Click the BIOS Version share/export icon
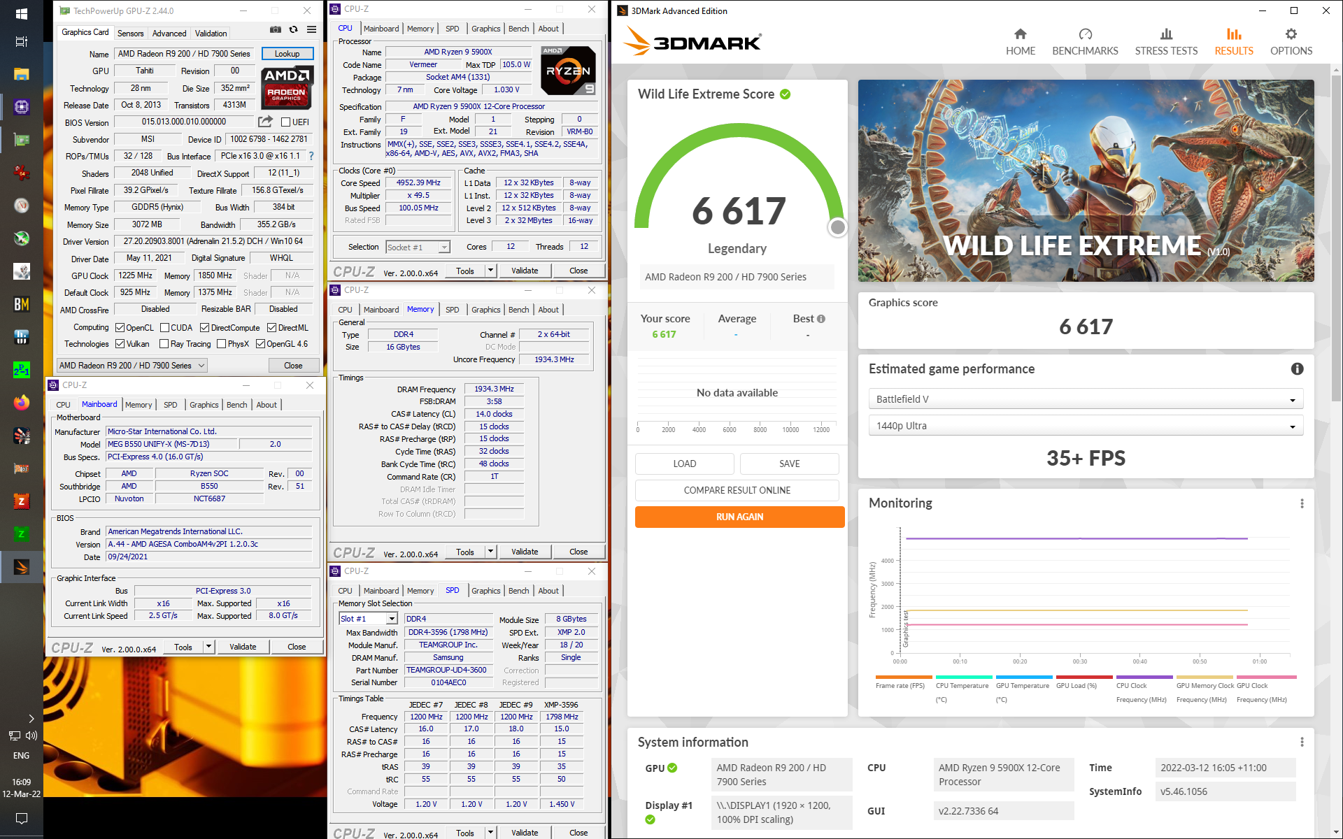1343x839 pixels. (265, 122)
